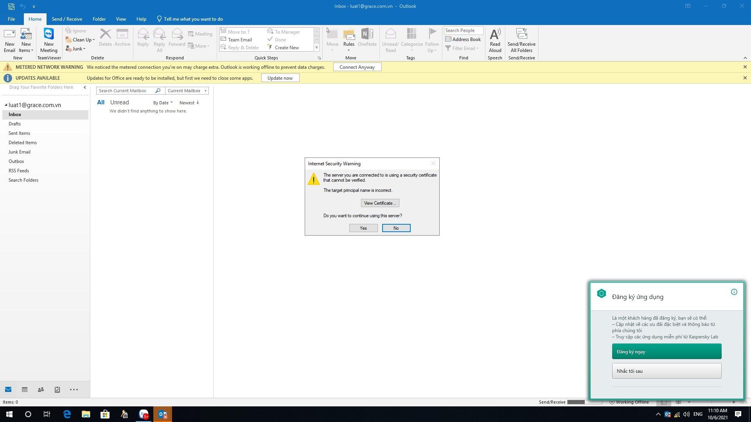Reply with Meeting button
The height and width of the screenshot is (422, 751).
tap(200, 34)
